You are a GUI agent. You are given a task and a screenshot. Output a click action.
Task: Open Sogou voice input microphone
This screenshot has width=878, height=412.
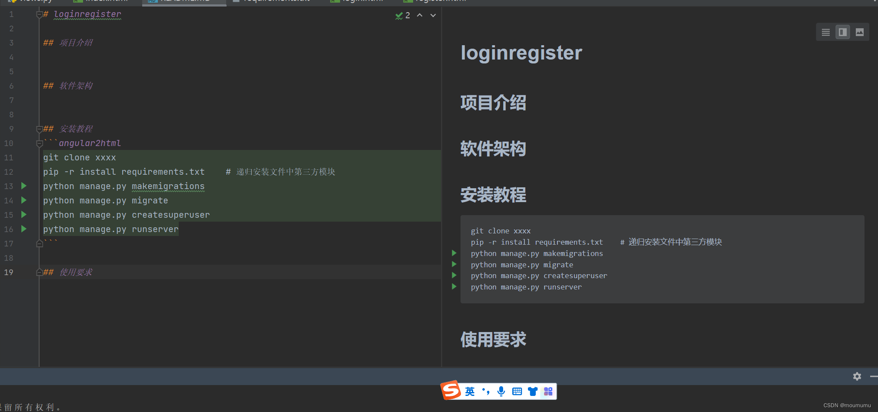[501, 391]
